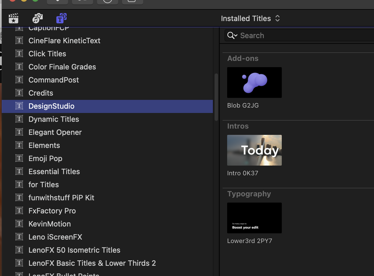
Task: Select the Dynamic Titles category
Action: click(54, 119)
